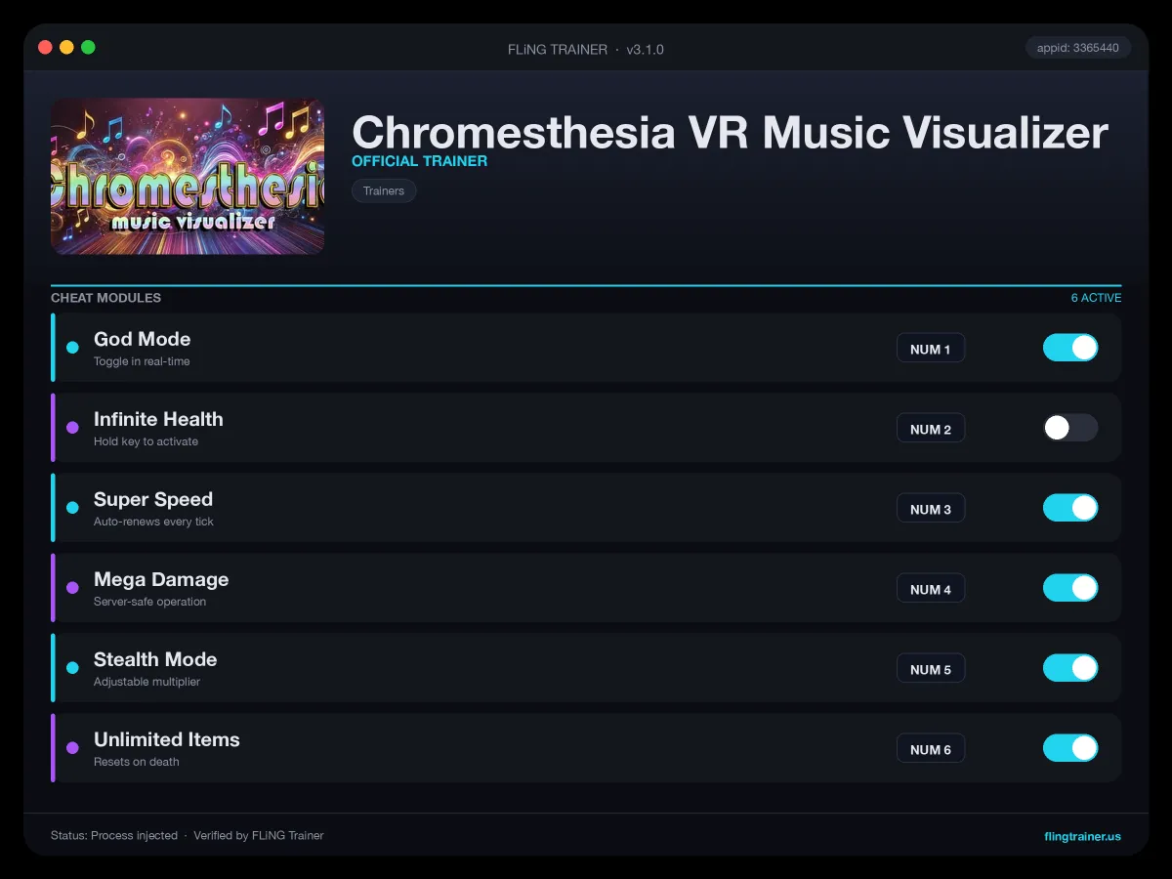
Task: Click the cyan dot beside Super Speed
Action: point(72,508)
